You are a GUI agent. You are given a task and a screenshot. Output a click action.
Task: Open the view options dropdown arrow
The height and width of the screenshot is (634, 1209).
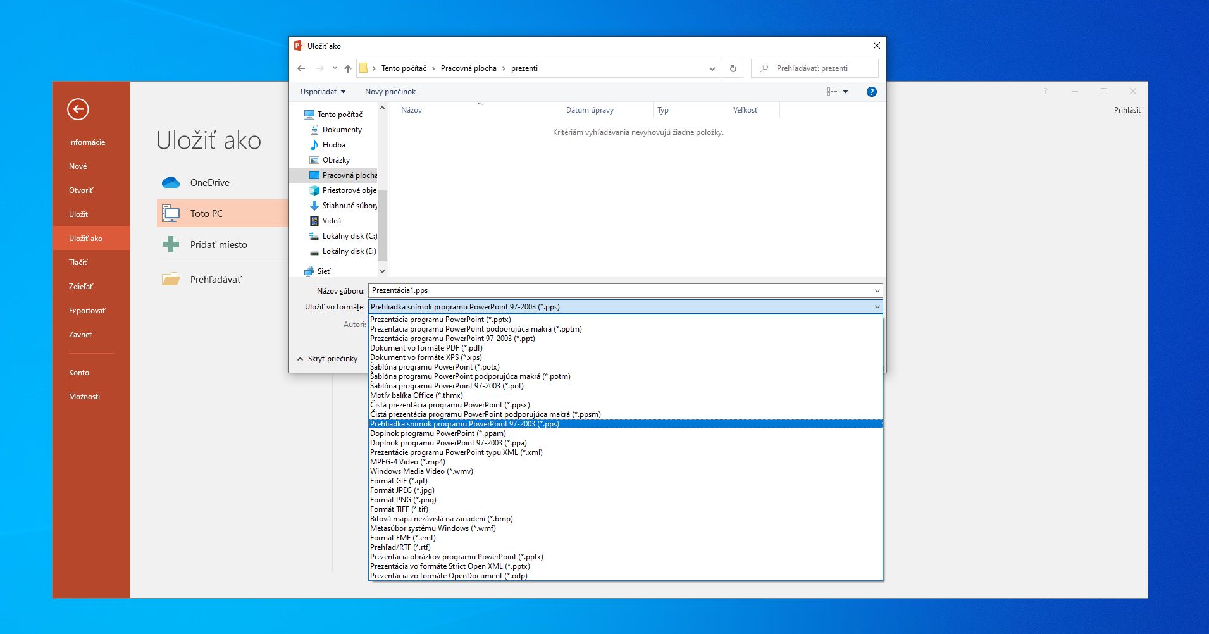click(x=846, y=92)
